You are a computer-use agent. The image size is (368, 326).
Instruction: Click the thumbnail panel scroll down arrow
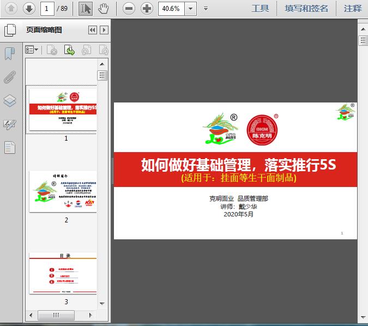[x=102, y=304]
